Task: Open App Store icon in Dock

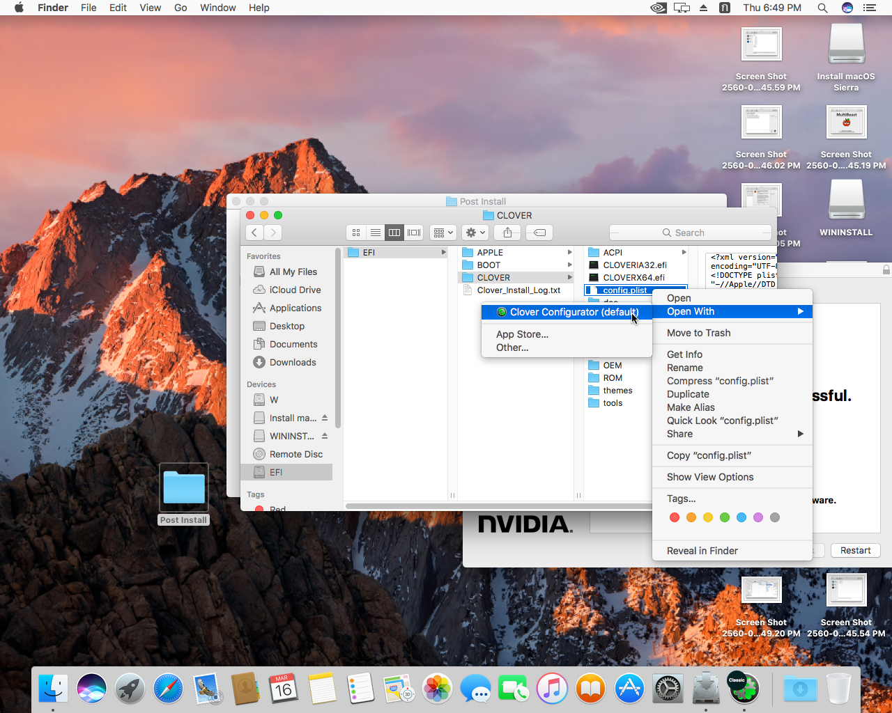Action: point(629,689)
